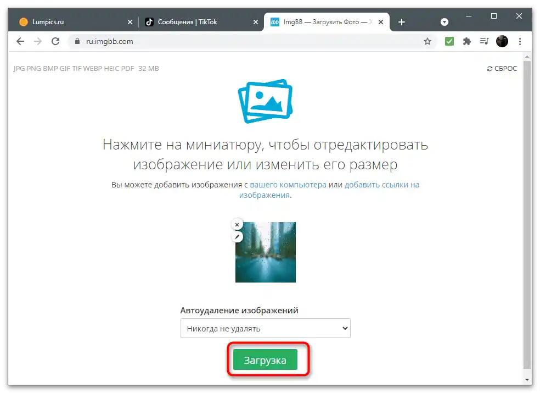Click the JPG PNG BMP GIF formats text
The image size is (540, 393).
[x=86, y=69]
